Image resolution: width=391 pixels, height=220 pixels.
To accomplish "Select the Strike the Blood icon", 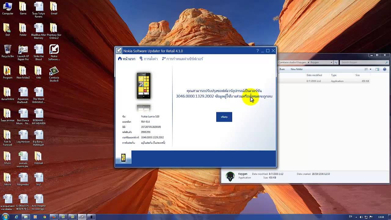I will (x=38, y=53).
